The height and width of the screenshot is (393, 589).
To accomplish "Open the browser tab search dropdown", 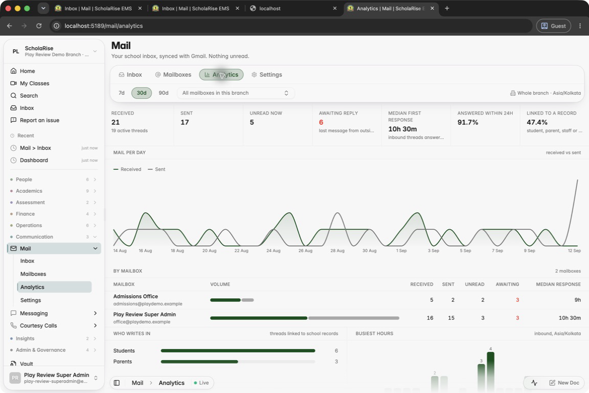I will tap(43, 8).
